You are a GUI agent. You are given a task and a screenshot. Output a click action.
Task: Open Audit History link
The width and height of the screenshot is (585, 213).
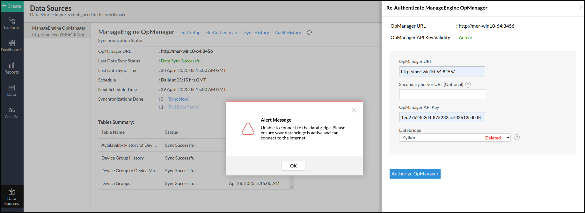288,32
